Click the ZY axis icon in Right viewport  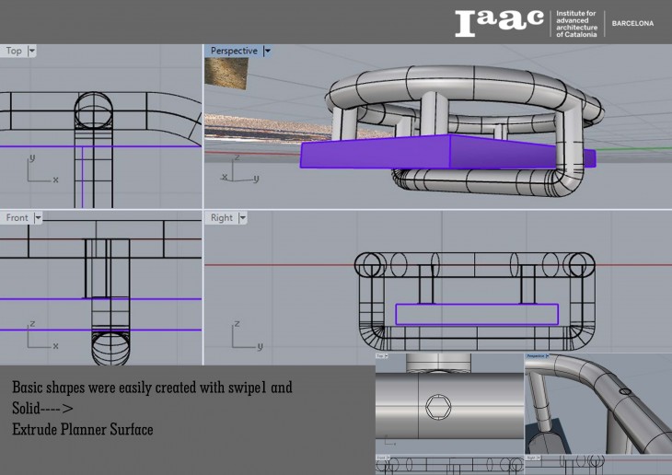pyautogui.click(x=244, y=338)
